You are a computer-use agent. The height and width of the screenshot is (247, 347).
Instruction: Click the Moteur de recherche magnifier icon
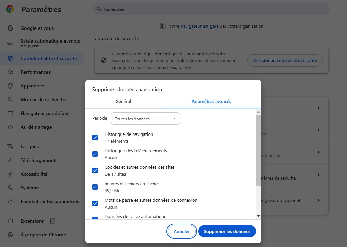[10, 99]
